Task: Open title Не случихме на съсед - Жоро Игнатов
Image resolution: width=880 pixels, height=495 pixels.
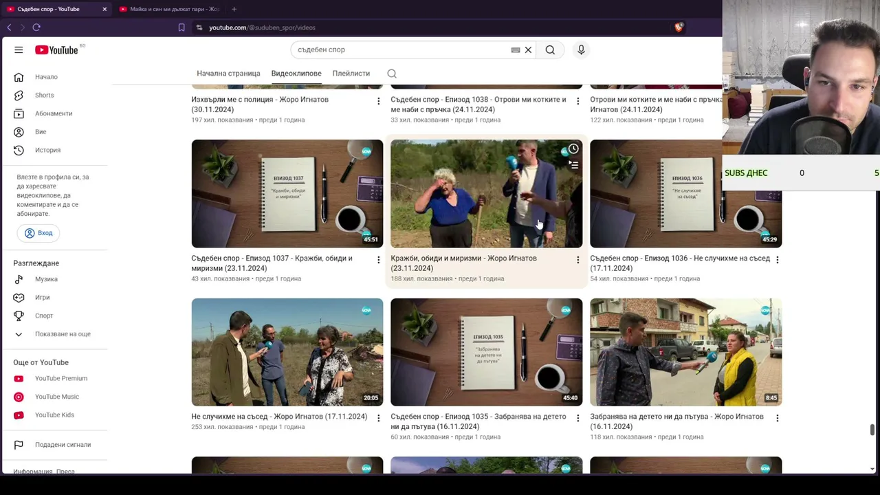Action: 279,417
